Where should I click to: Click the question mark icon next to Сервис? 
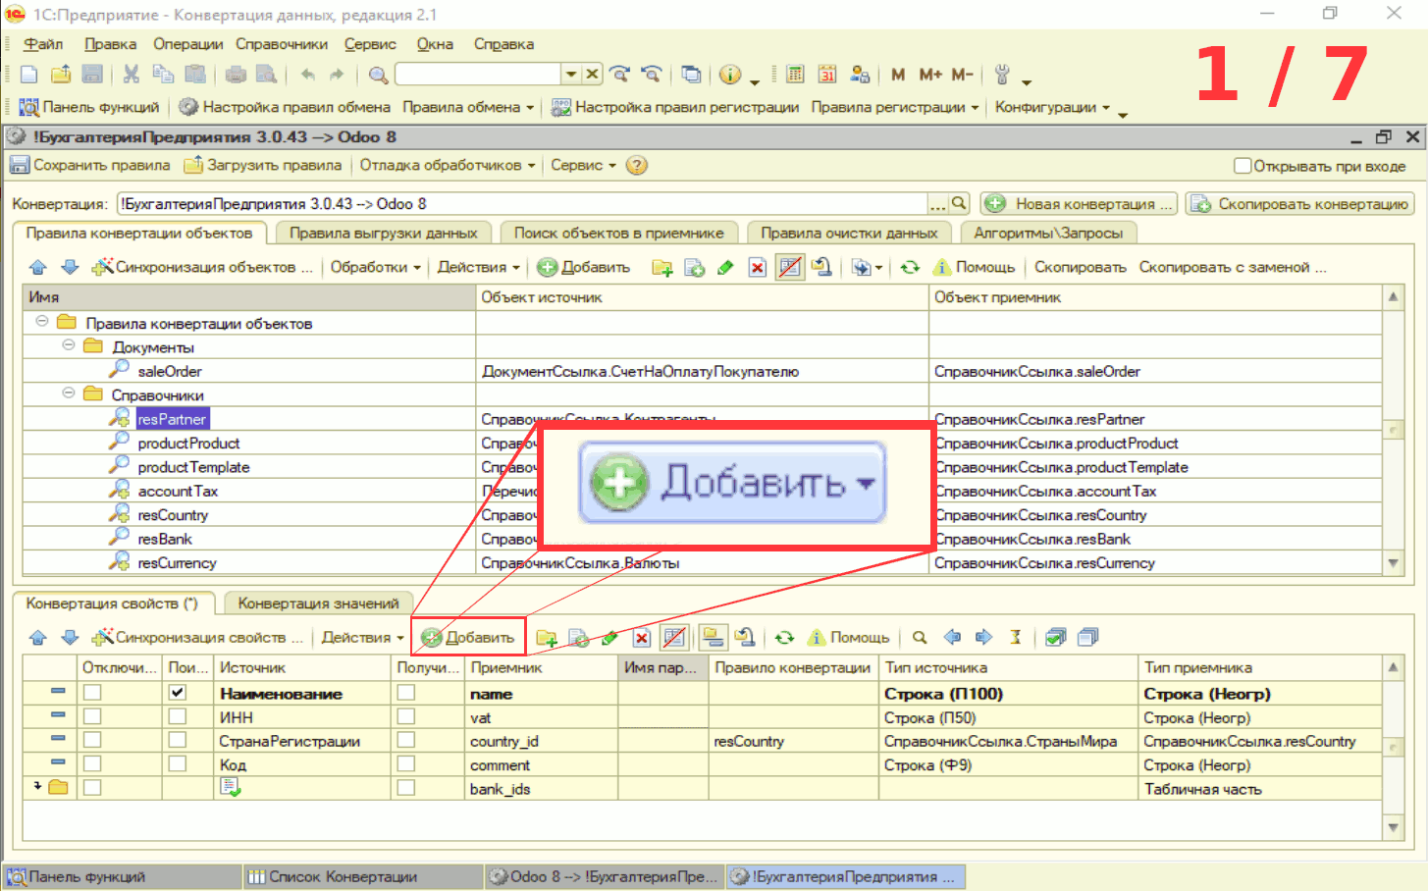(637, 166)
